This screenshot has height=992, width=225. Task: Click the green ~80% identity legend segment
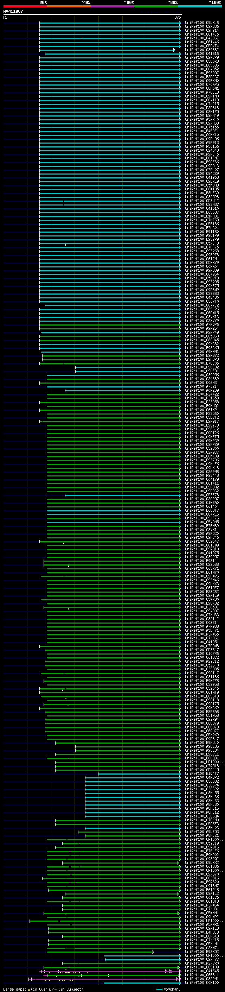click(156, 7)
